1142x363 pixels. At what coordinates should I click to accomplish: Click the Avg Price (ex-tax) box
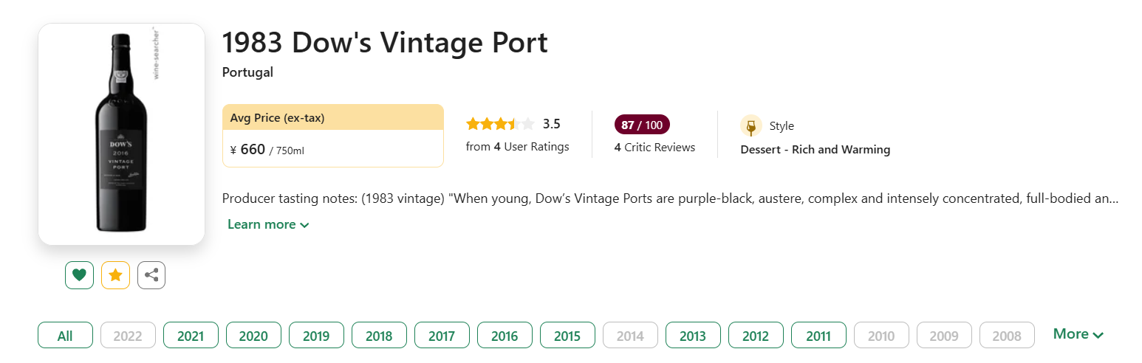(x=332, y=136)
